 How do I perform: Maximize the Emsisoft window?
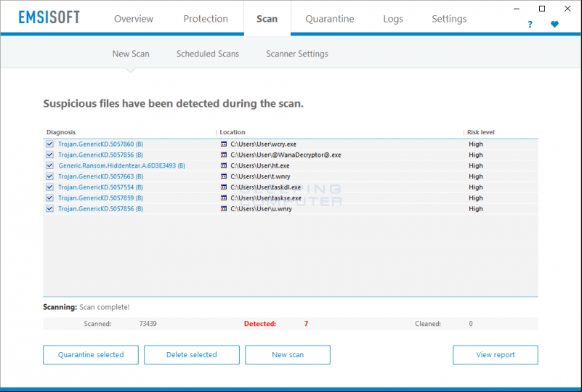point(542,9)
